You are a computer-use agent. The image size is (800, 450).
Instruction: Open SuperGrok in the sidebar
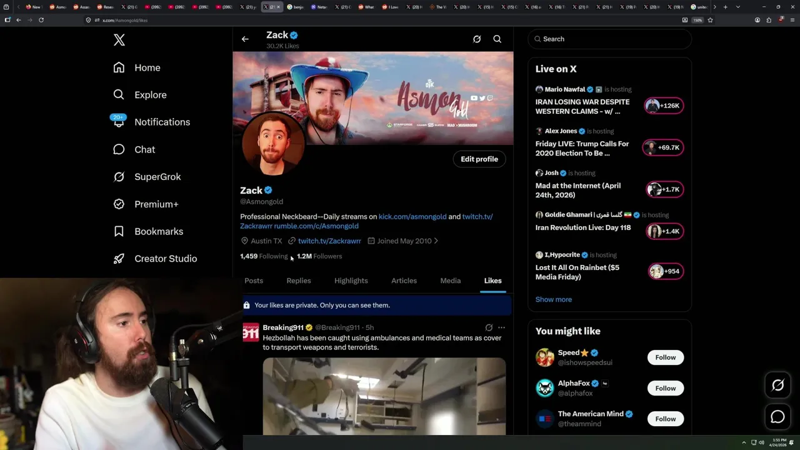147,177
